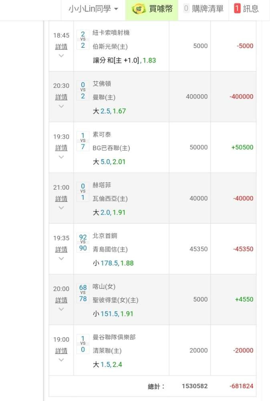Open the 購牌清單 tab
Screen dimensions: 270x401
[204, 9]
